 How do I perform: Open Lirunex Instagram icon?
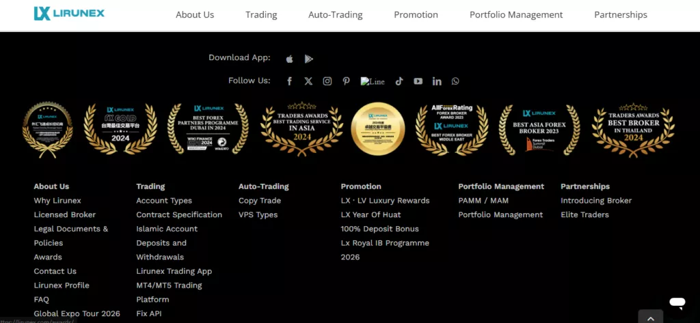(x=327, y=81)
